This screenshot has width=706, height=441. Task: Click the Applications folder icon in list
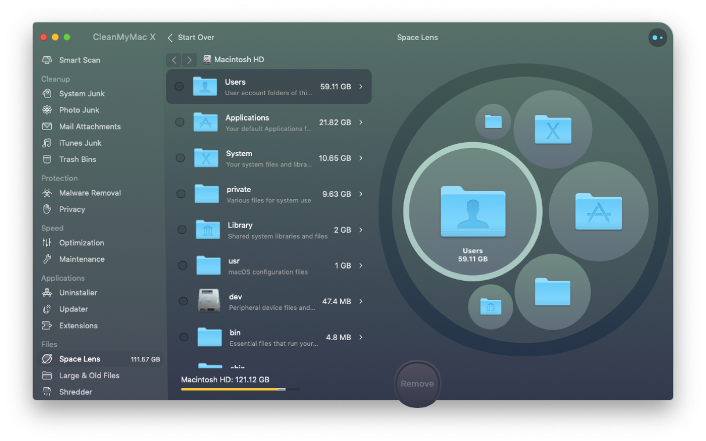coord(206,122)
